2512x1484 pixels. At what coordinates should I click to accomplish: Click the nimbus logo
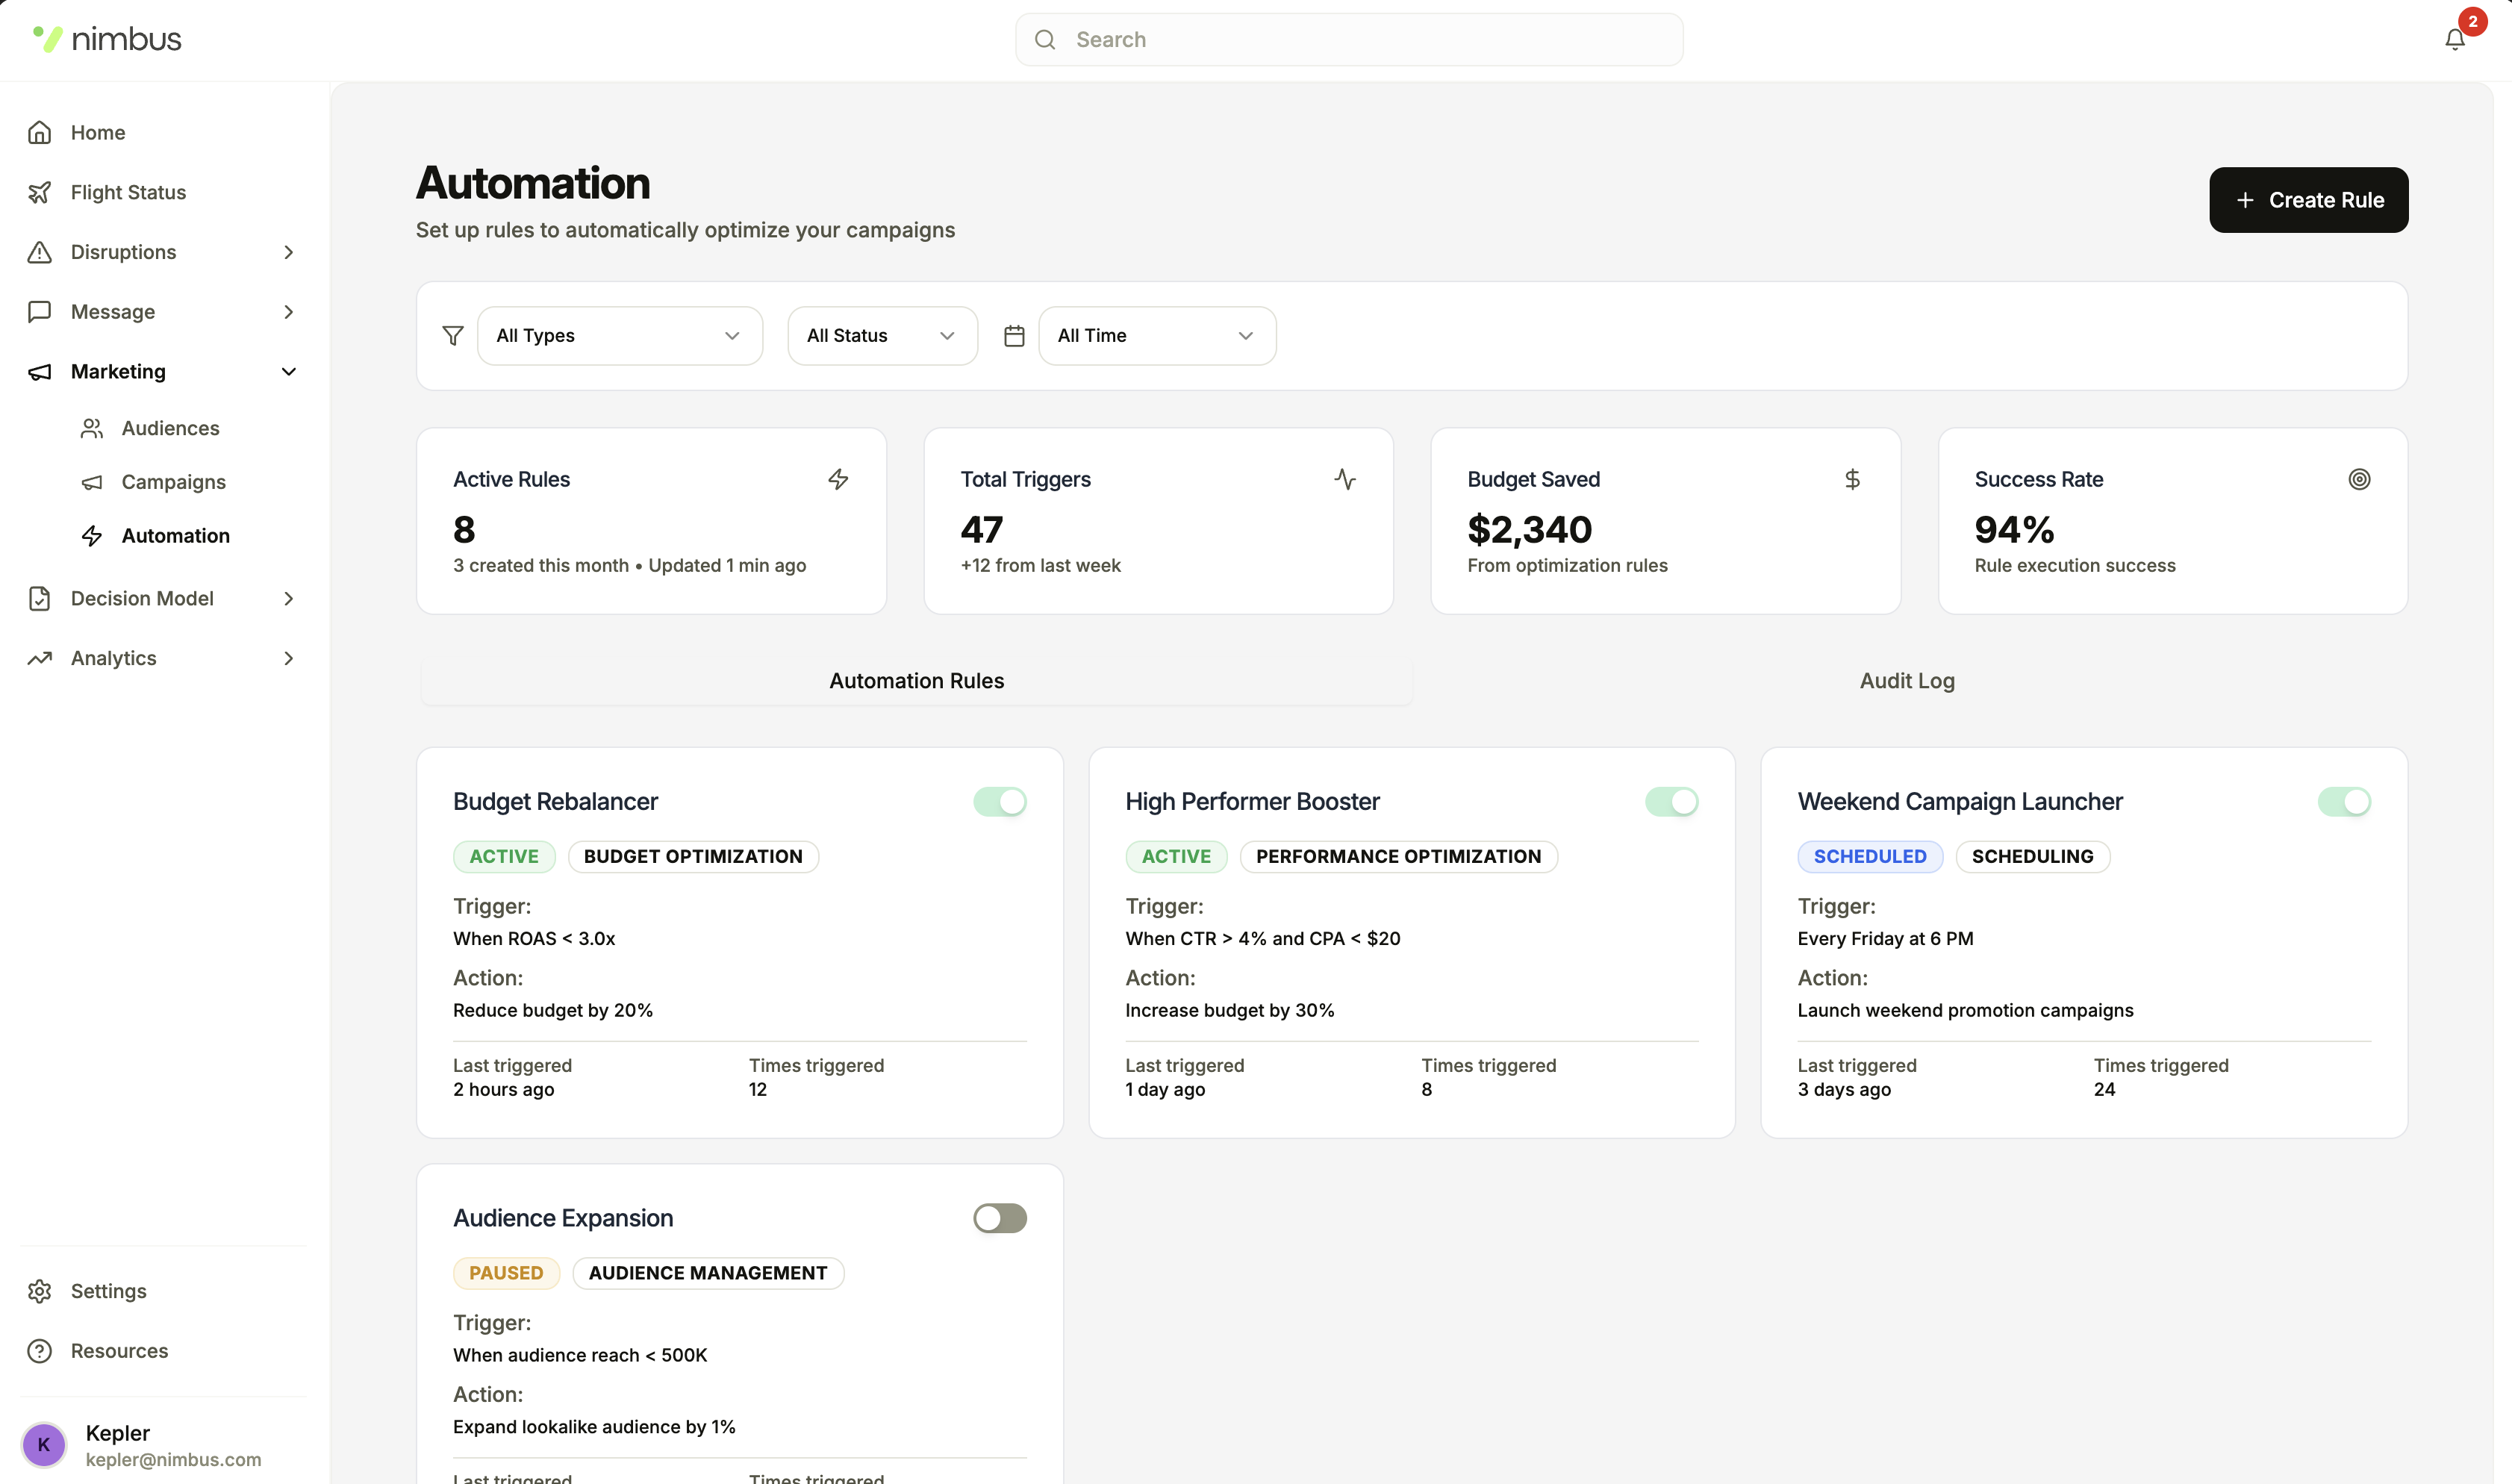click(107, 39)
